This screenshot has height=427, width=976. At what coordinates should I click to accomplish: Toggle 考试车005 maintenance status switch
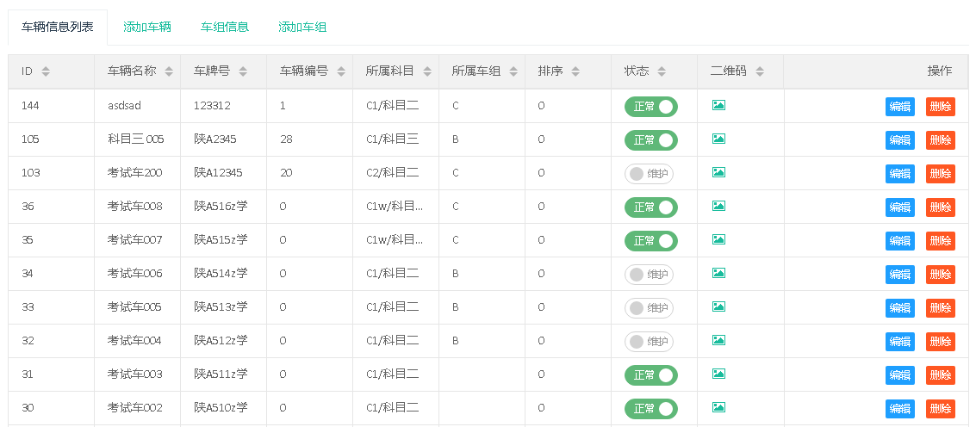pyautogui.click(x=649, y=307)
